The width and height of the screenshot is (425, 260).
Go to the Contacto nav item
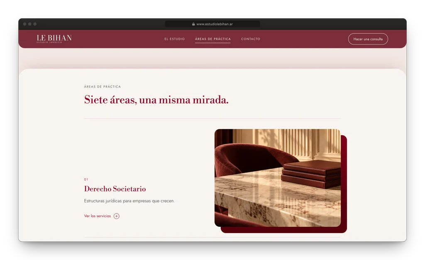251,39
